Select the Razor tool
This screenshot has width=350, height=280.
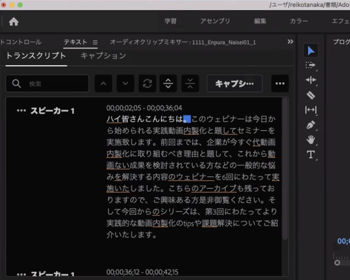tap(311, 95)
